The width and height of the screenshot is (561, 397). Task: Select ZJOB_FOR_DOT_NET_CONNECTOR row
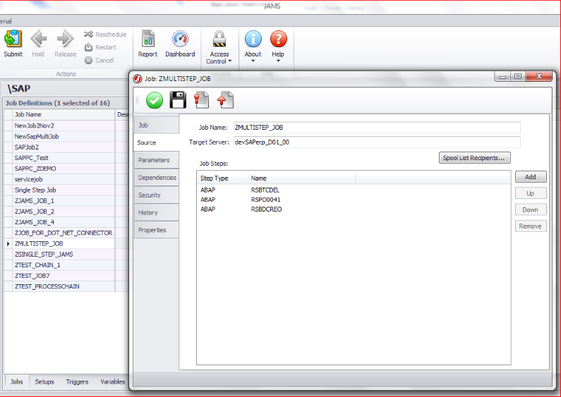click(x=64, y=233)
